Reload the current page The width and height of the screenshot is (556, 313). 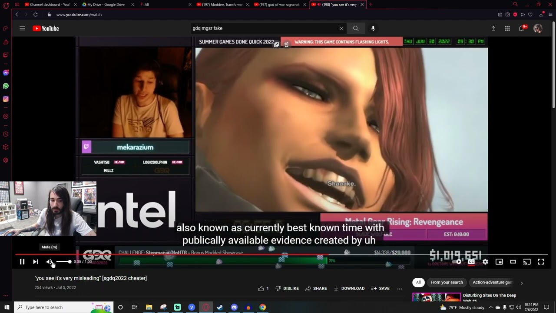tap(35, 14)
